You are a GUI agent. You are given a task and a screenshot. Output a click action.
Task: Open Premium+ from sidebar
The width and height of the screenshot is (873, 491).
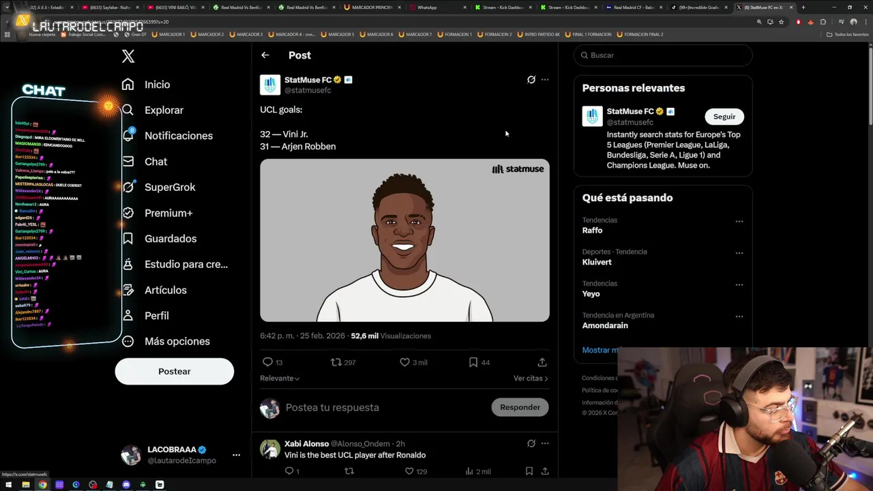pyautogui.click(x=157, y=213)
